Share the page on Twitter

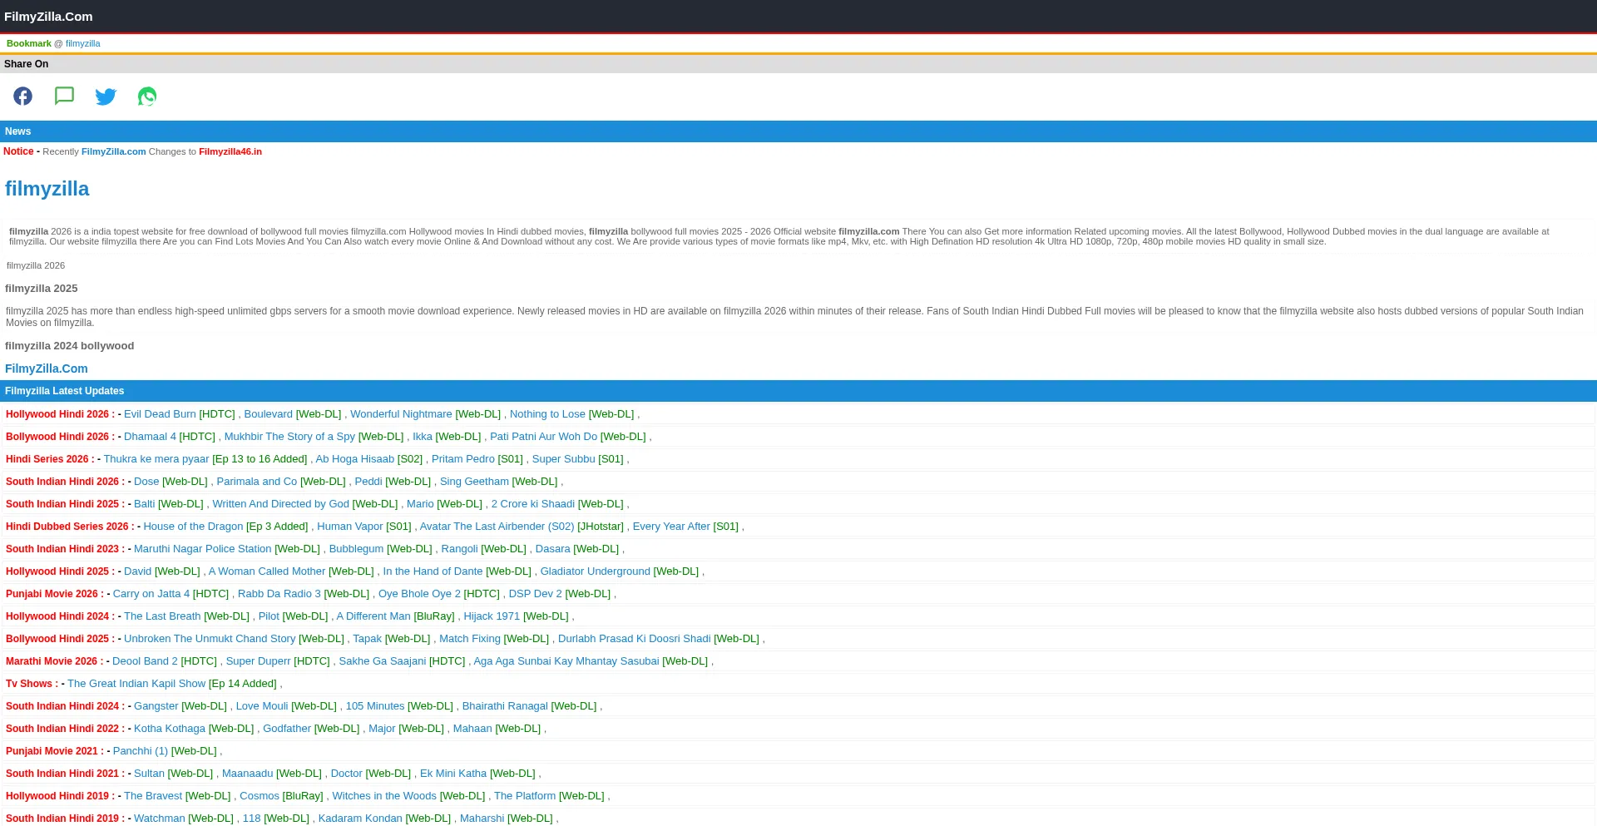[x=106, y=96]
